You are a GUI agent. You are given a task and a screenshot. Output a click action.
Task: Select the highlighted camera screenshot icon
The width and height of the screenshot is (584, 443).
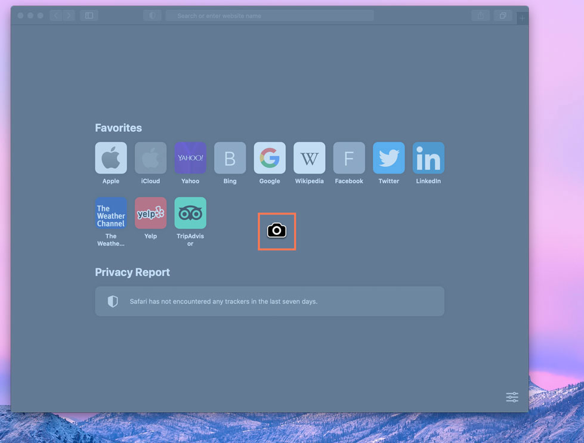(276, 231)
